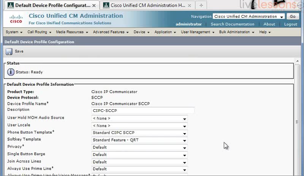
Task: Open a new browser tab with plus
Action: pos(201,5)
